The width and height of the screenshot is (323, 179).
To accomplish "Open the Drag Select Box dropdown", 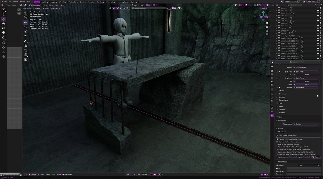I will pos(55,8).
